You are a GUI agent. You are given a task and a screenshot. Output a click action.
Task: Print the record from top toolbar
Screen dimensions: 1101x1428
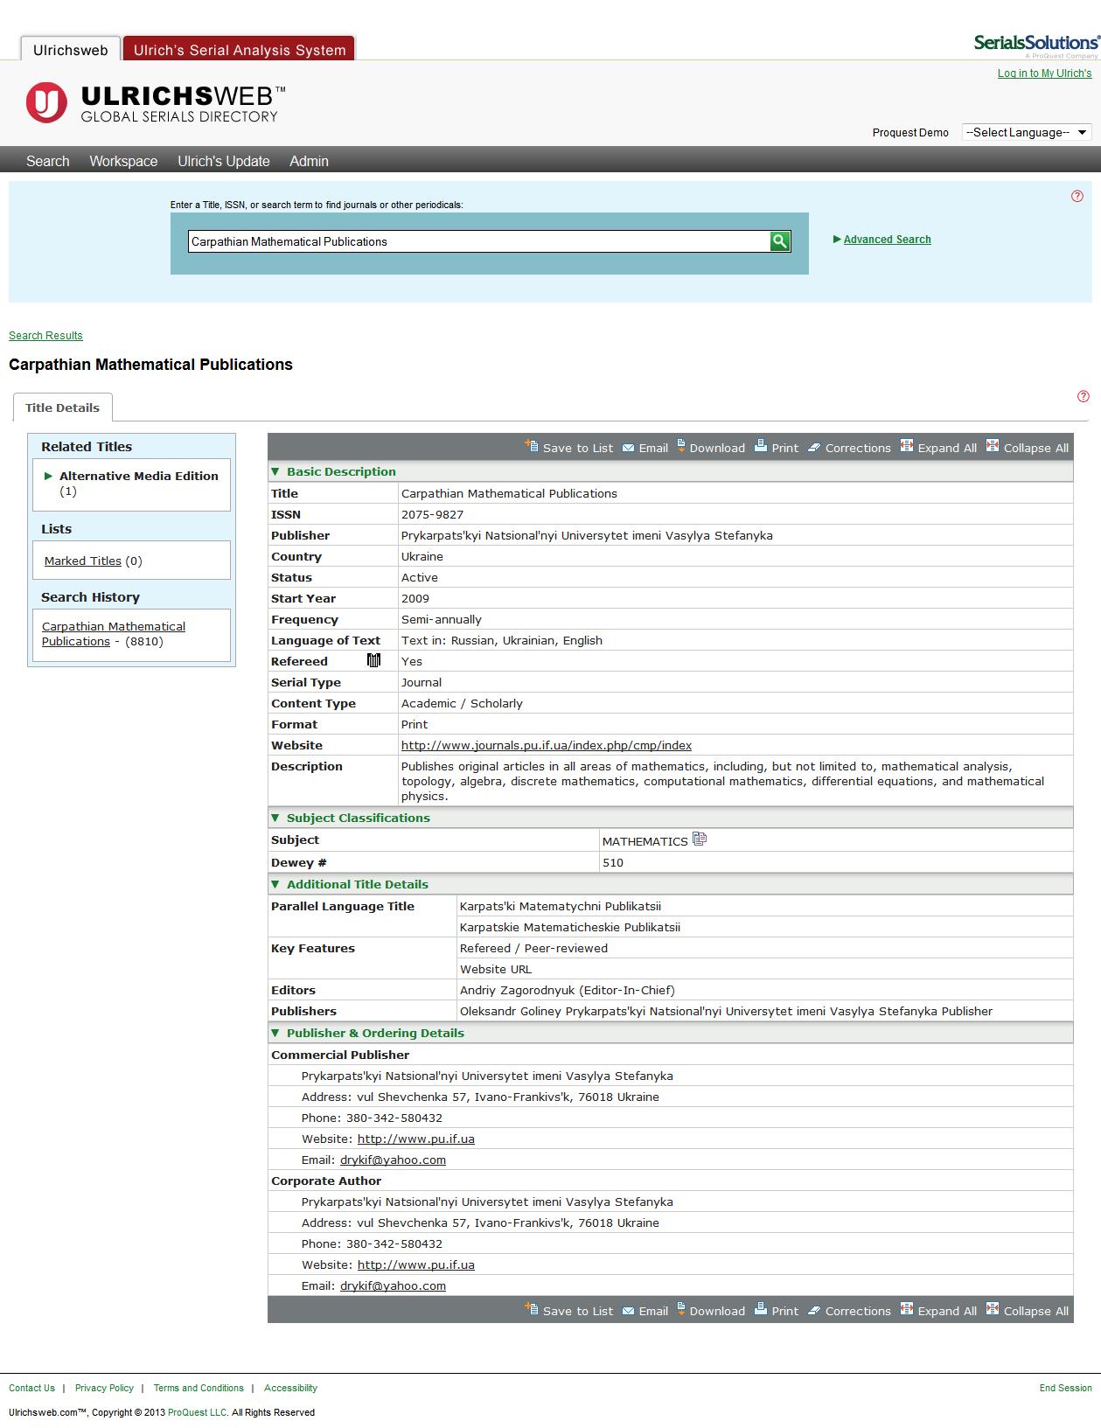pos(777,448)
